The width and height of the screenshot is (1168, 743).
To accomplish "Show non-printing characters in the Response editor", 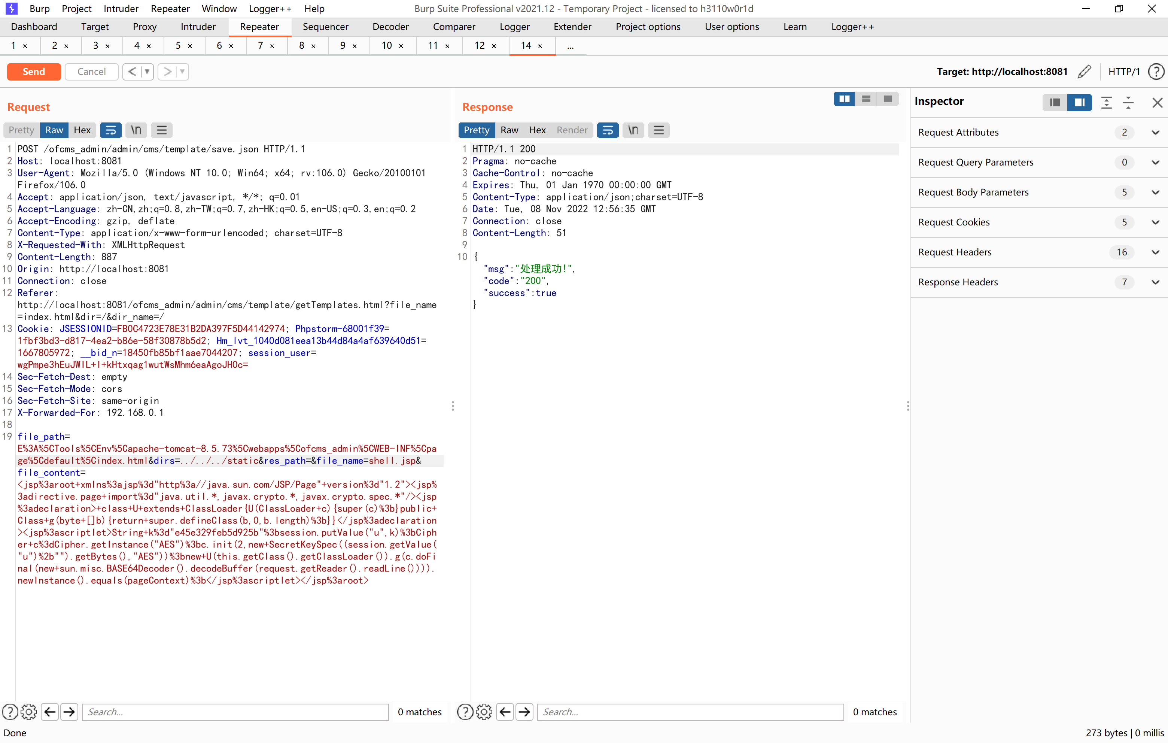I will tap(633, 130).
